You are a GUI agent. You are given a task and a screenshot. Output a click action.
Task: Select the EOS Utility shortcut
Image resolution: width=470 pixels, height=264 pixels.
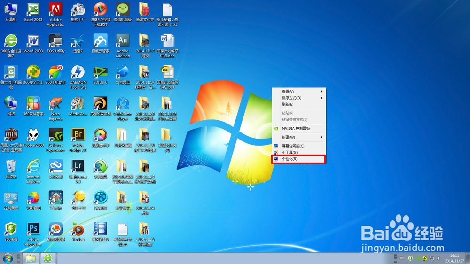tap(55, 44)
